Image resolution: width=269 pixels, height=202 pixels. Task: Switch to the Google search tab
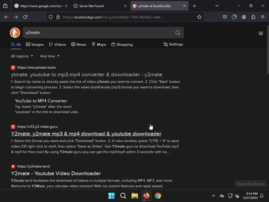coord(41,6)
